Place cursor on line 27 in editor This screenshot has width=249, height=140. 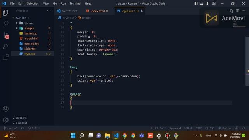coord(151,103)
